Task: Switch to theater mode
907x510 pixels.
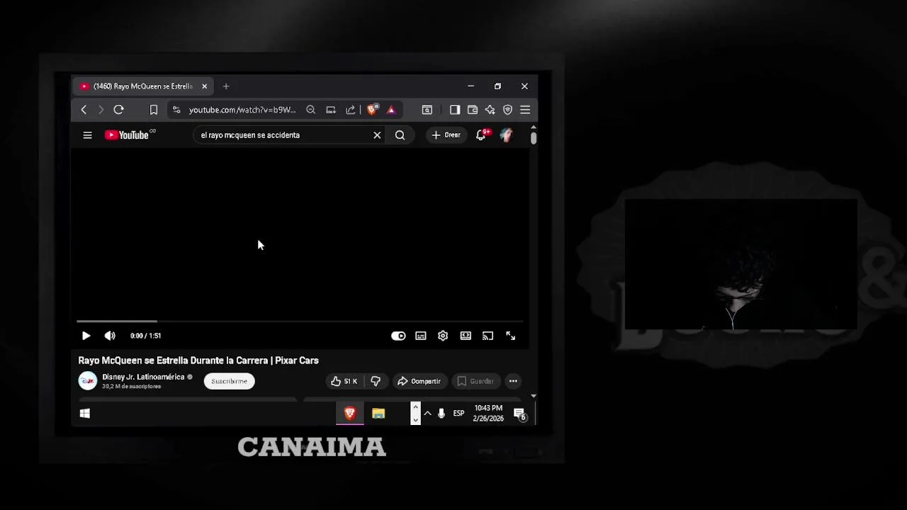Action: [466, 336]
